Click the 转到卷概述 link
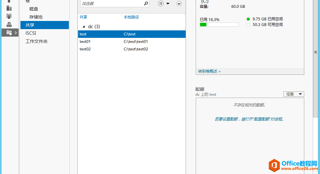This screenshot has height=174, width=320. tap(209, 71)
